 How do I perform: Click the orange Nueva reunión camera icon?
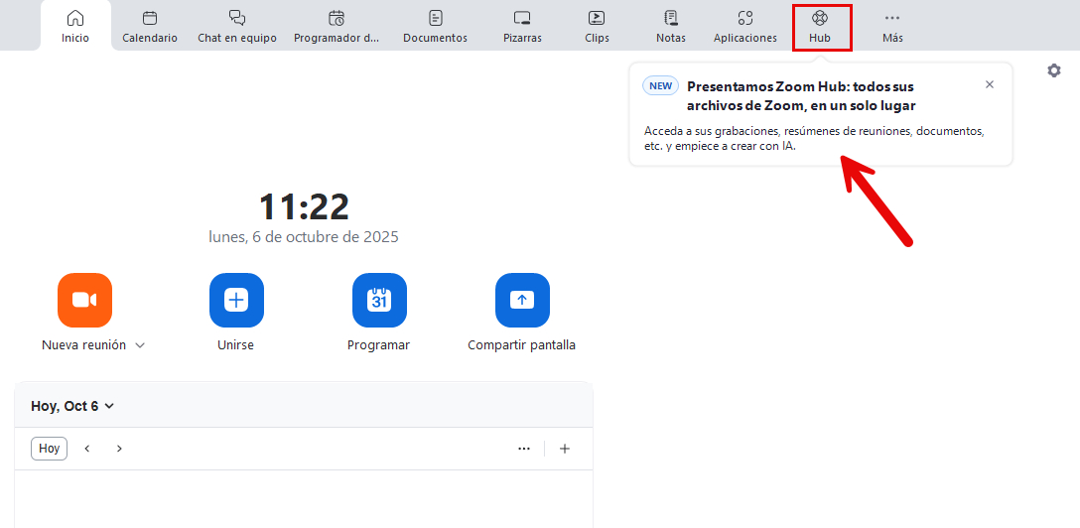(84, 300)
